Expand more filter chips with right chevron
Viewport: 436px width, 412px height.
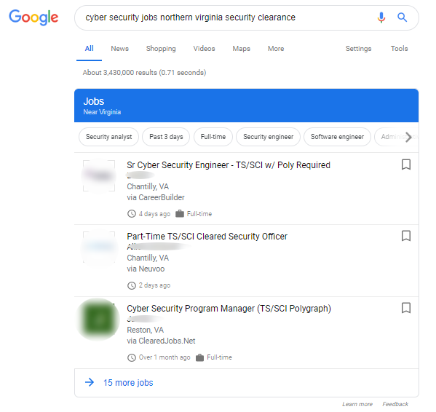408,137
